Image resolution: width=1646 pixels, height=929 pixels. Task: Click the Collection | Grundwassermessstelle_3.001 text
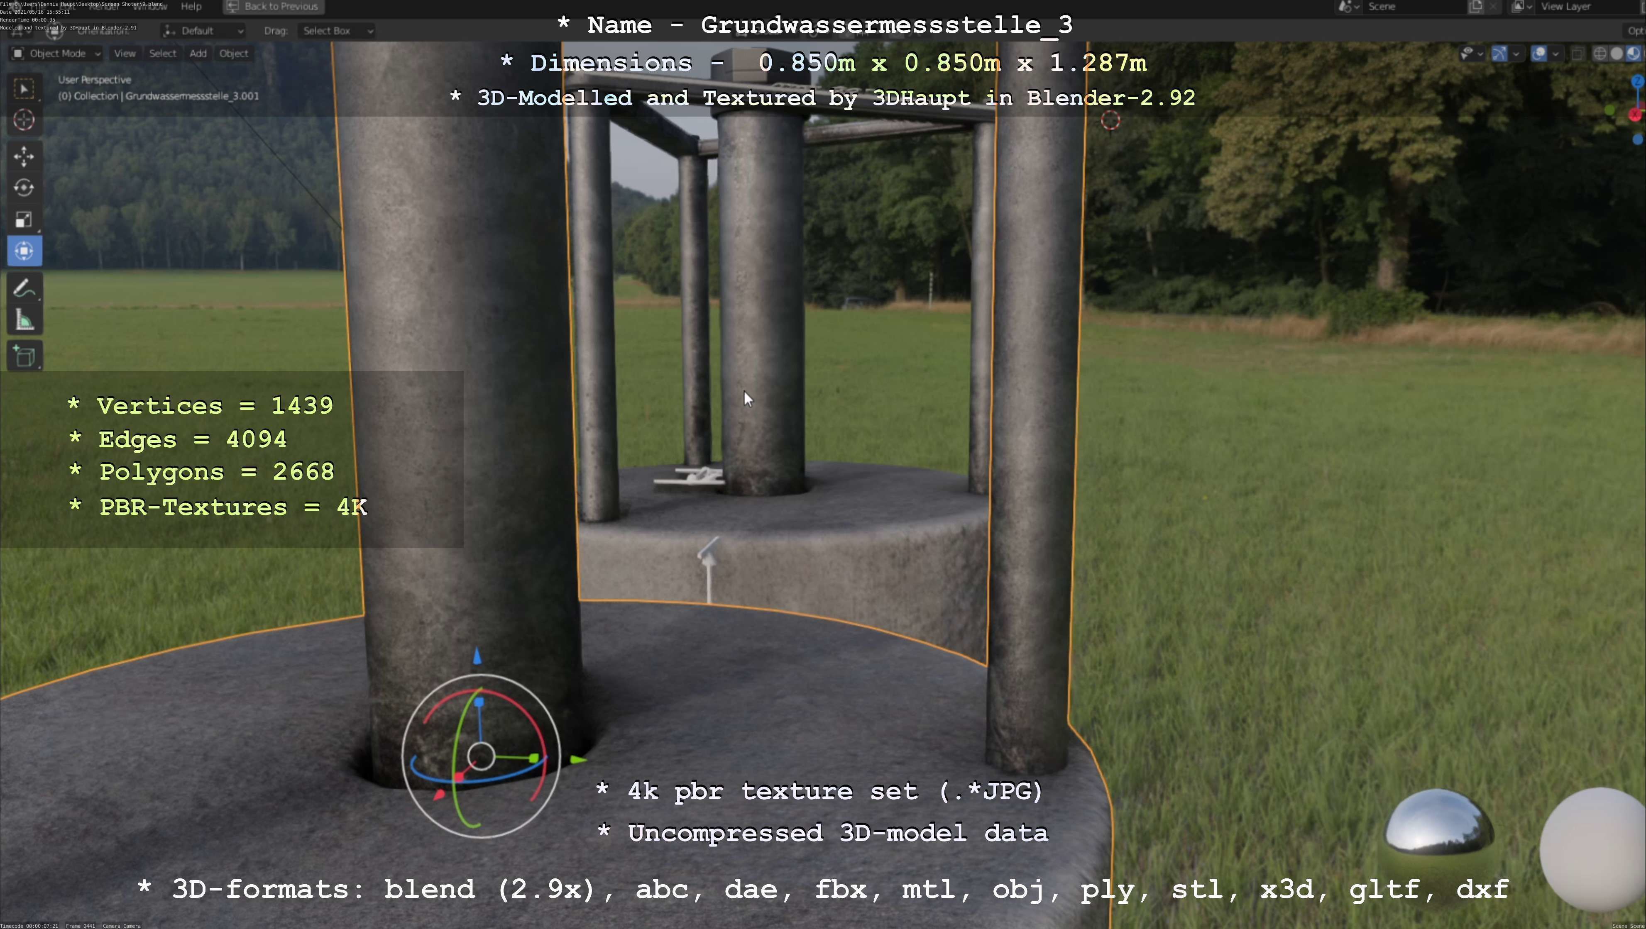166,96
